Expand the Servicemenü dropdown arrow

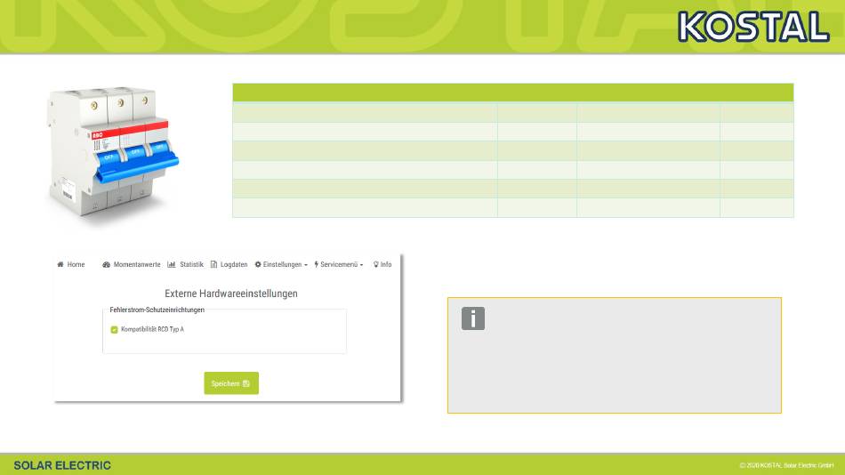pyautogui.click(x=362, y=265)
